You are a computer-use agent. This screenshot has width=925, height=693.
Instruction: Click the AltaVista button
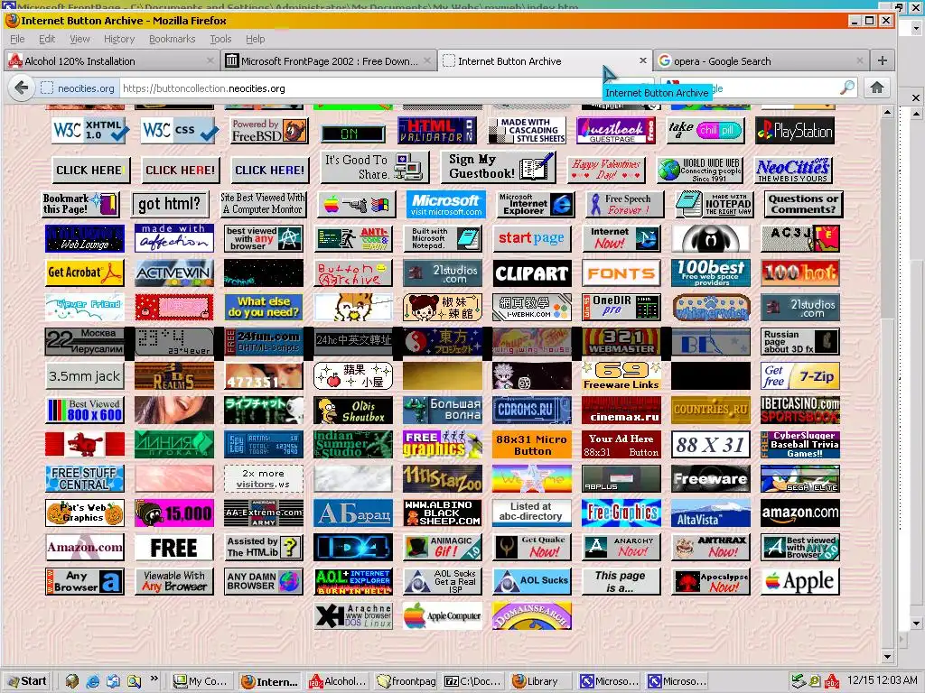tap(711, 513)
